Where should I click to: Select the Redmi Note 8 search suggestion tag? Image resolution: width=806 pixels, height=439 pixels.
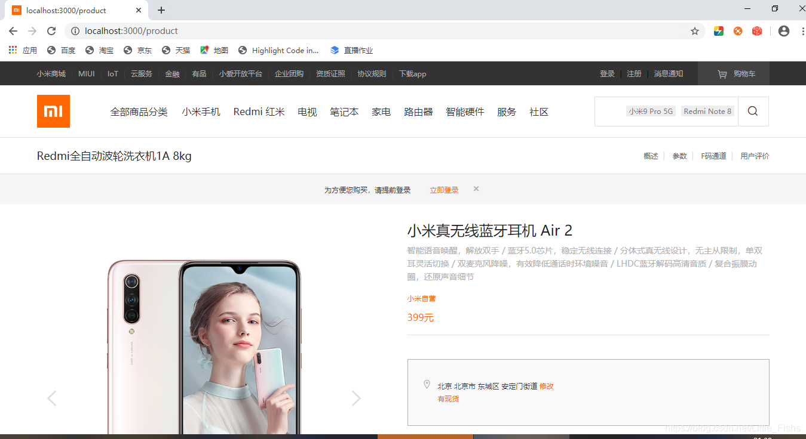pyautogui.click(x=707, y=110)
